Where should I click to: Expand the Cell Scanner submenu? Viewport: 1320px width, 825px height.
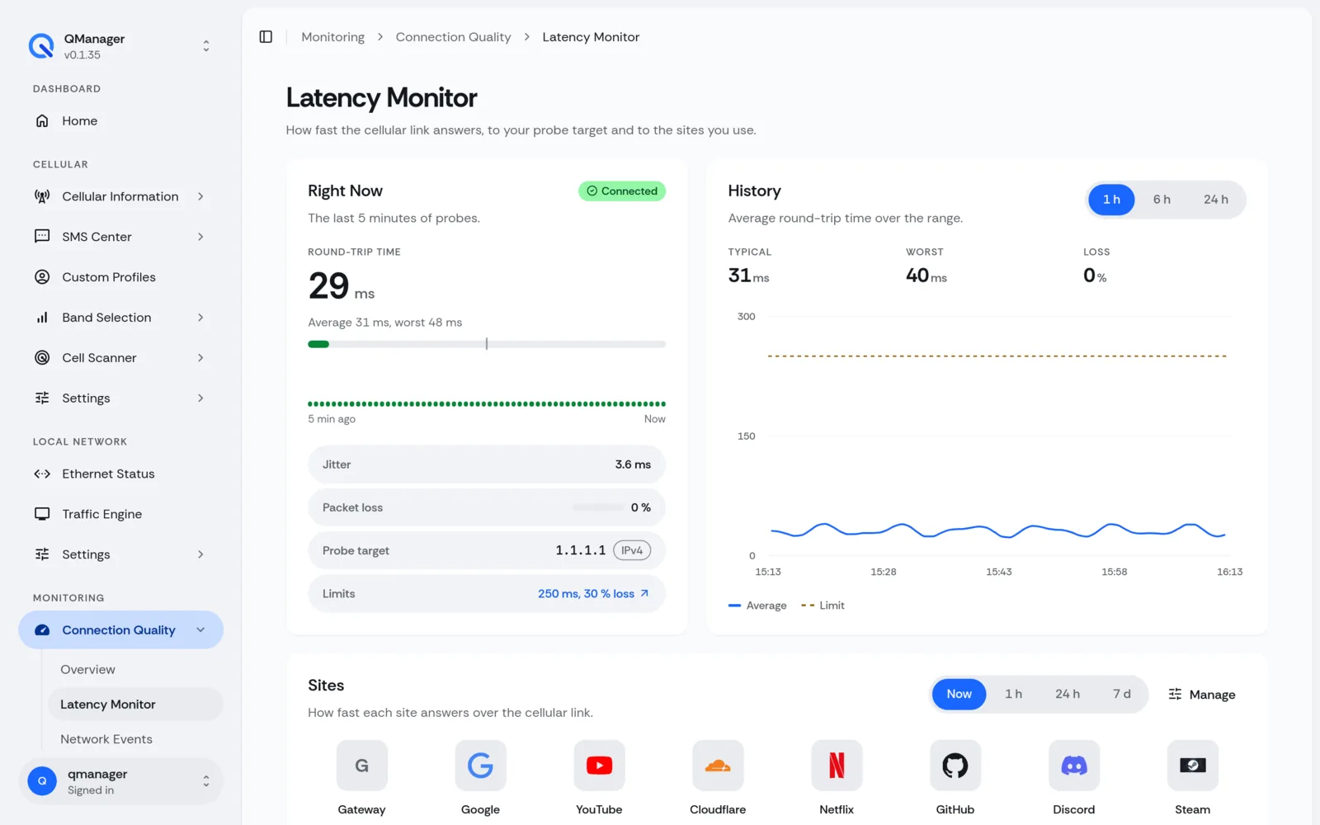tap(200, 358)
